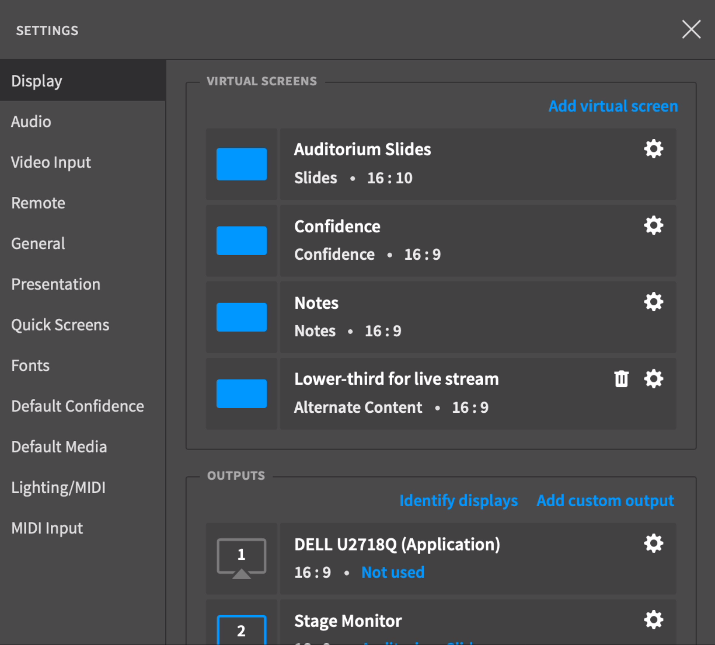Open gear settings for Lower-third live stream
The image size is (715, 645).
pos(653,379)
